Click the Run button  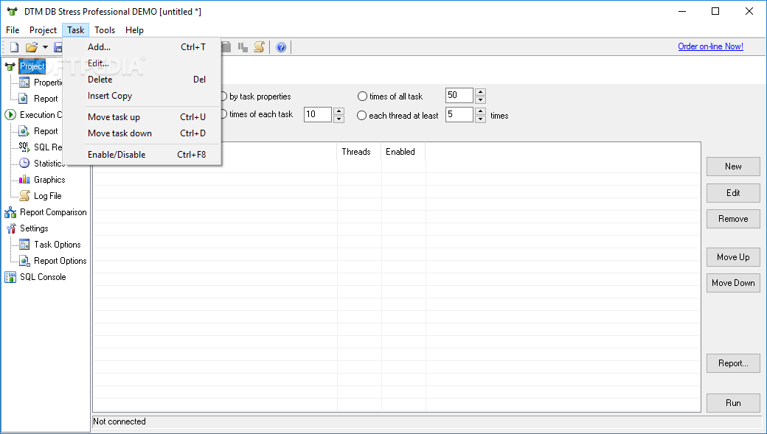click(x=733, y=403)
